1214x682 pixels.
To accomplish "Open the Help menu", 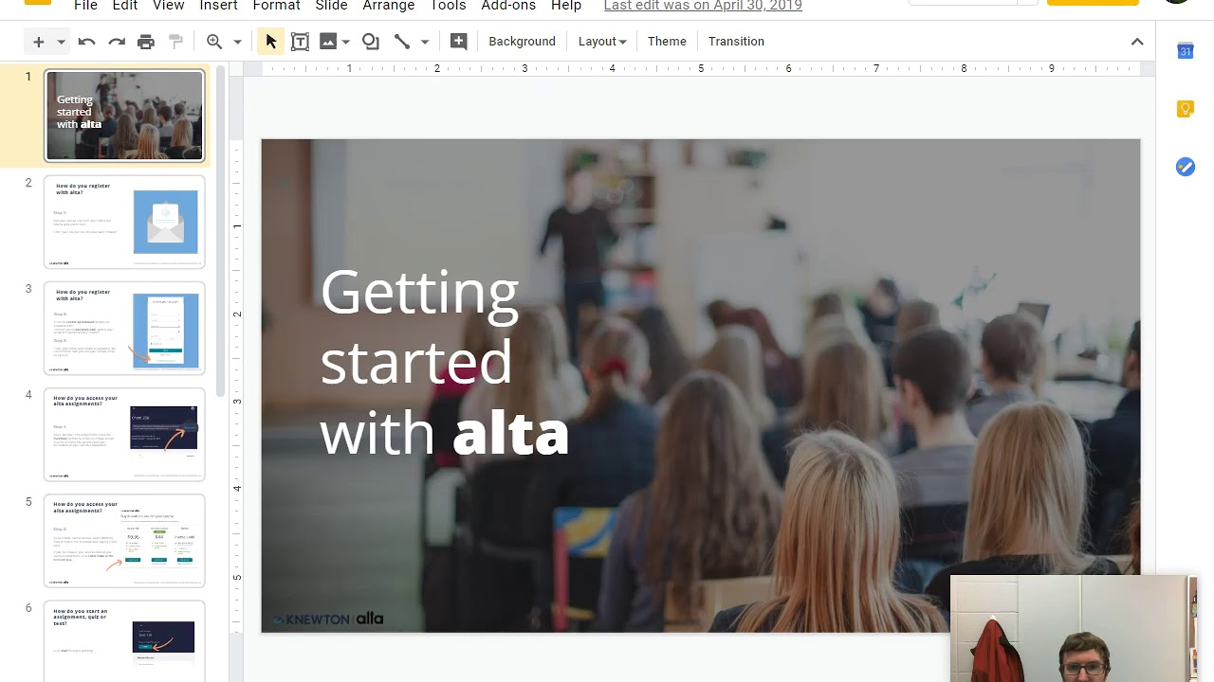I will pos(566,6).
